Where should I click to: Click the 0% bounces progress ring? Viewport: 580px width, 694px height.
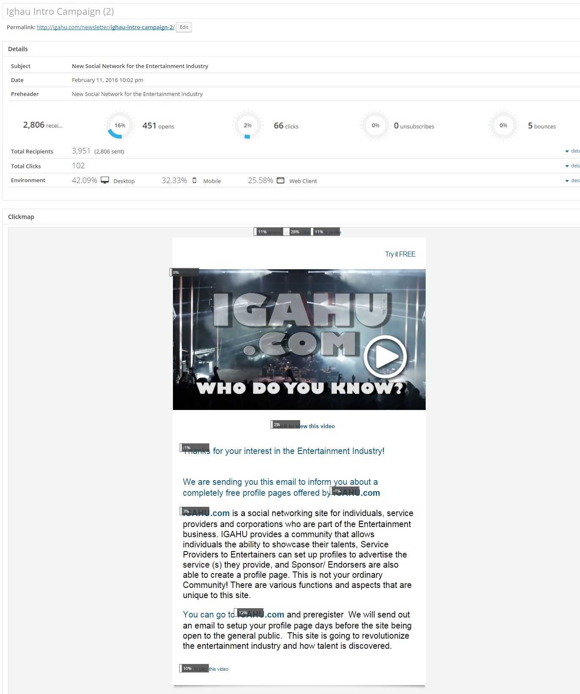(x=503, y=125)
